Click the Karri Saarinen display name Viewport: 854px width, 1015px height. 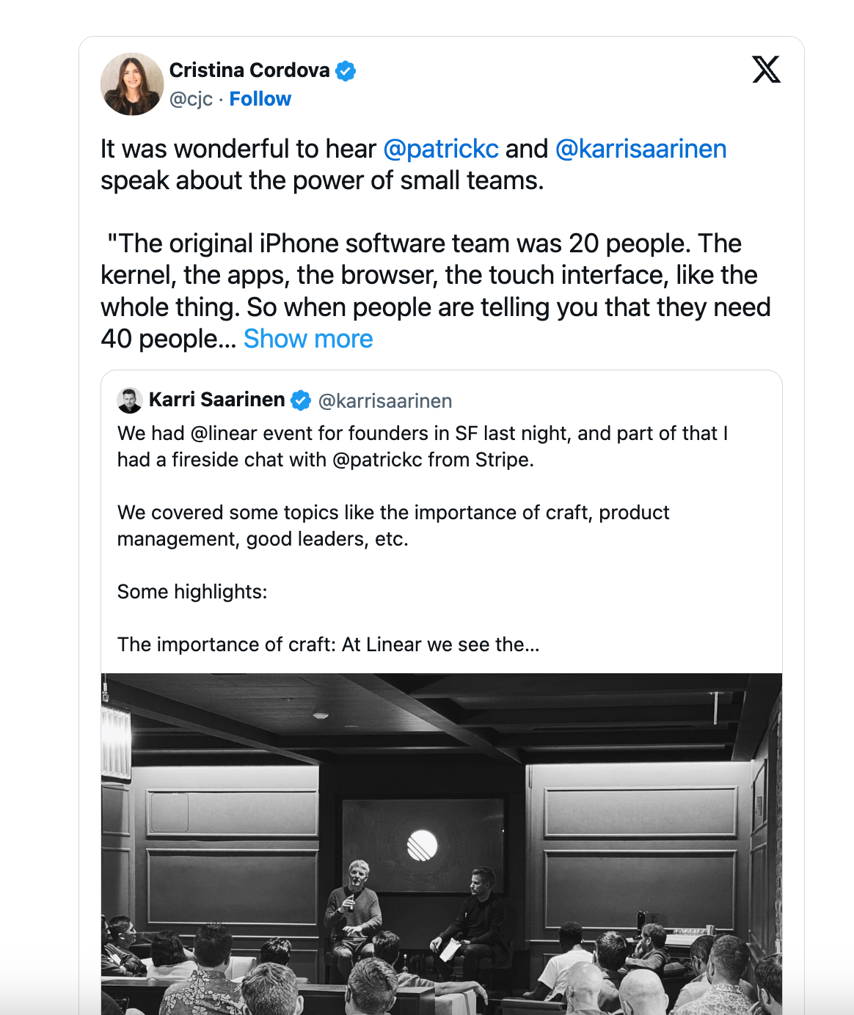click(x=216, y=400)
